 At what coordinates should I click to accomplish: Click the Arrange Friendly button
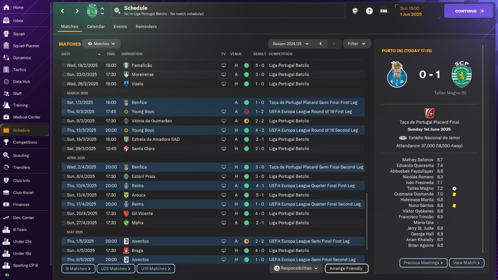pos(346,268)
